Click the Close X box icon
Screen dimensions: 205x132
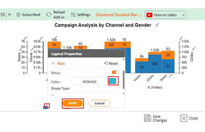pyautogui.click(x=184, y=118)
